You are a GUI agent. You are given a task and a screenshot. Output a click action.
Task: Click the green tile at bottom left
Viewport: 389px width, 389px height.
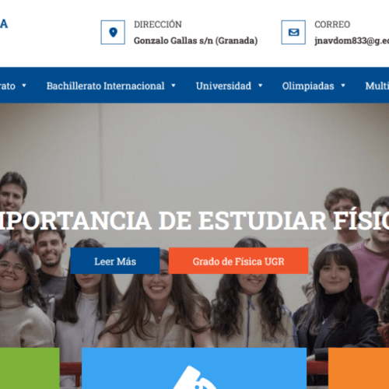[x=30, y=368]
